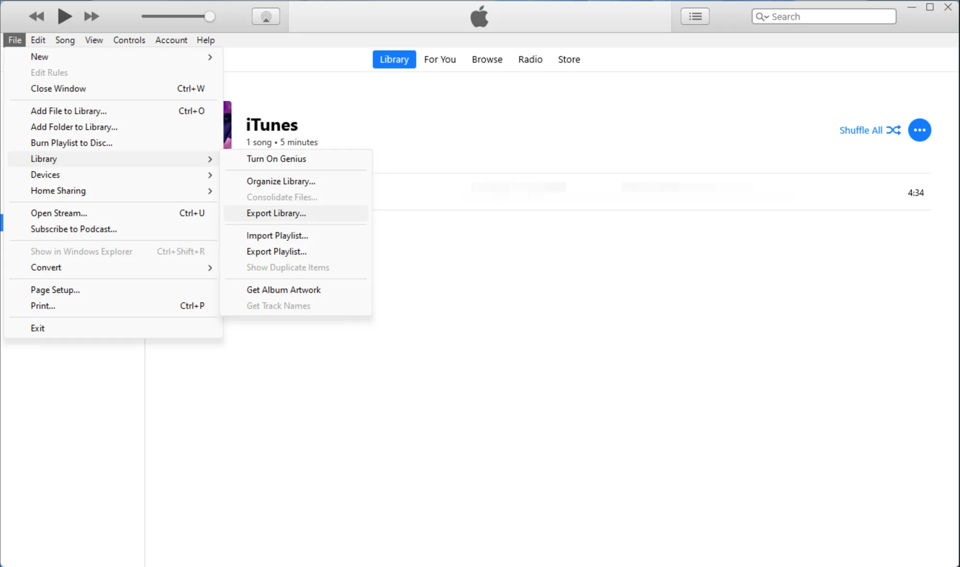Click the search magnifier dropdown icon
The image size is (960, 567).
(762, 17)
